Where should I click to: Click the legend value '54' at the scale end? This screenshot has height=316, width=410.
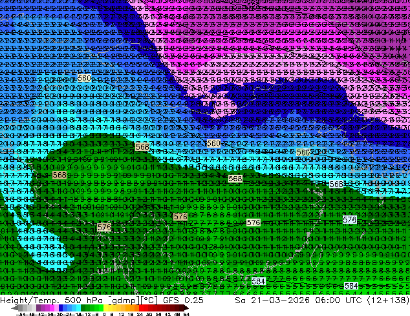(x=186, y=314)
